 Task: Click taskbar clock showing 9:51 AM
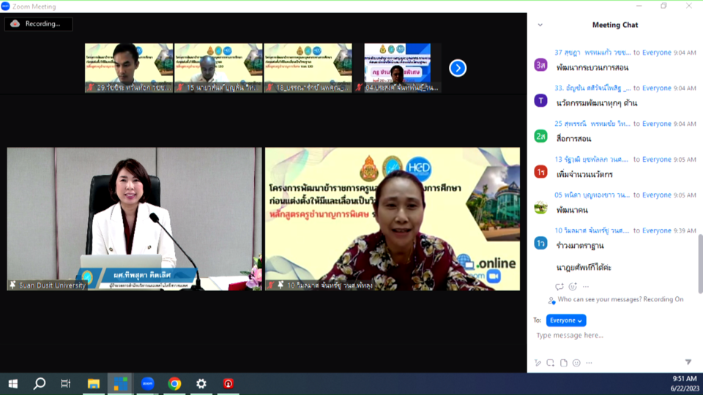(684, 378)
